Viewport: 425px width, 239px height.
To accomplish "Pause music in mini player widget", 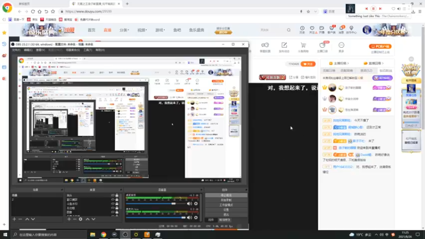I will pyautogui.click(x=373, y=8).
